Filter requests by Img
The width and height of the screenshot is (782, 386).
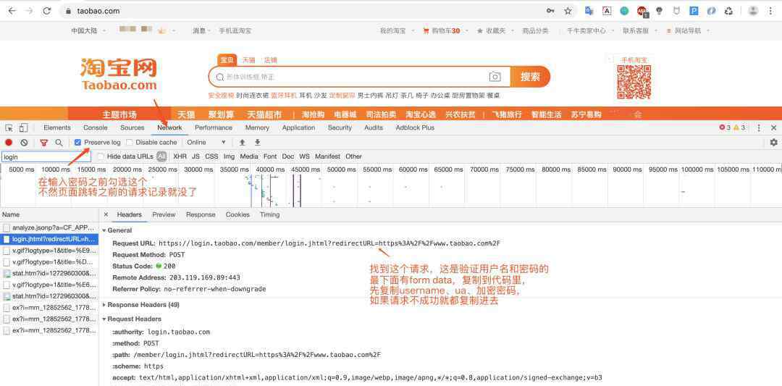point(229,156)
